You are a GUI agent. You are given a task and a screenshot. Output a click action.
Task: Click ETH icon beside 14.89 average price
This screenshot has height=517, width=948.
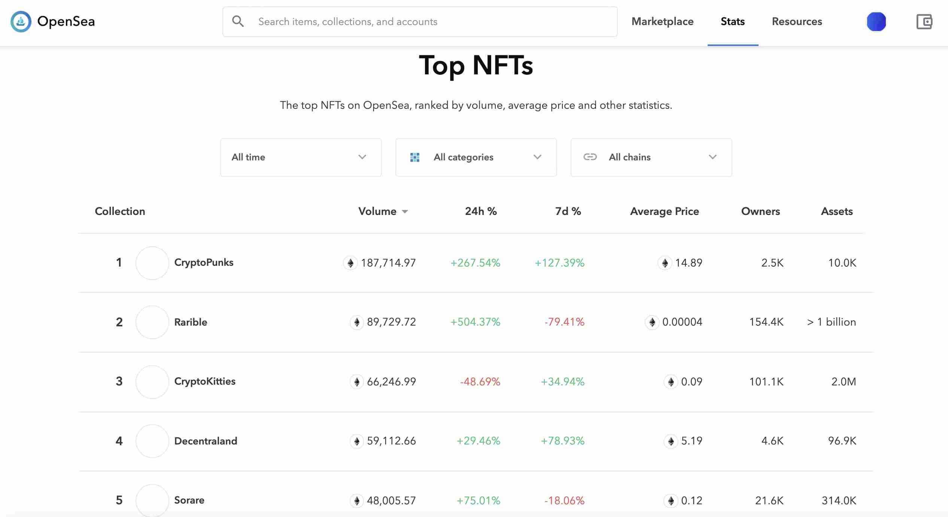click(x=665, y=263)
